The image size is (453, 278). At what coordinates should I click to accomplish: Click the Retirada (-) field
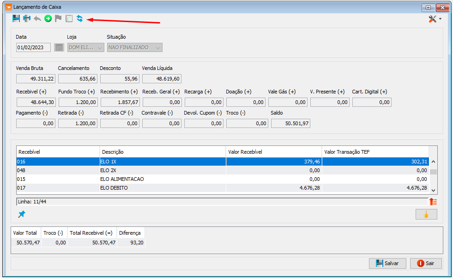78,123
